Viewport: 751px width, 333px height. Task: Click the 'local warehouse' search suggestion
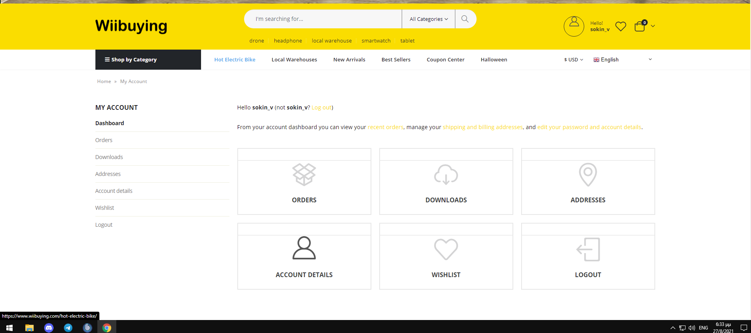pos(332,41)
